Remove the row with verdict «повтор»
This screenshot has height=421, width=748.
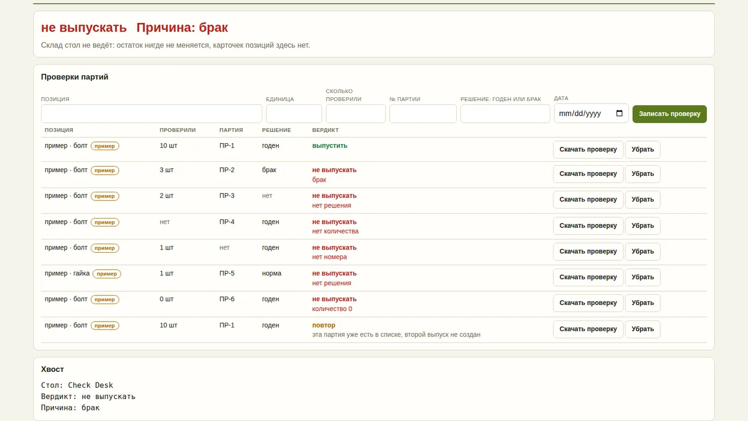point(643,329)
